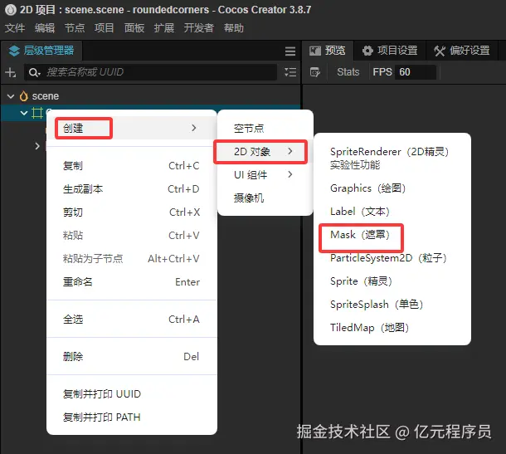Screen dimensions: 506x454
Task: Create a Sprite (精灵) node
Action: [392, 281]
